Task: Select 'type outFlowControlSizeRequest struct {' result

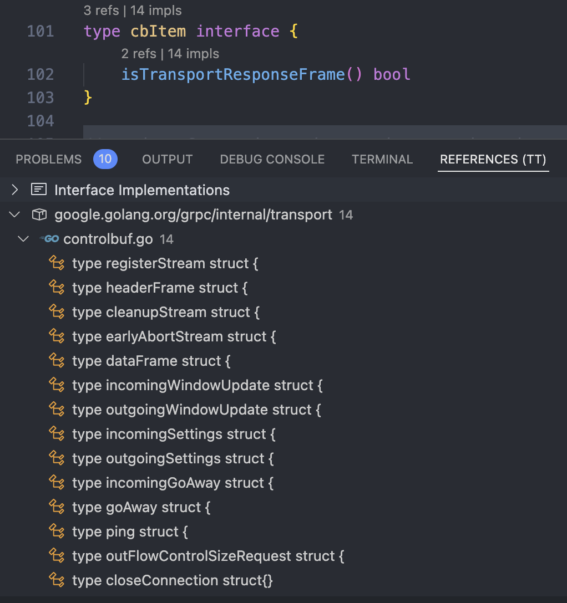Action: (x=208, y=556)
